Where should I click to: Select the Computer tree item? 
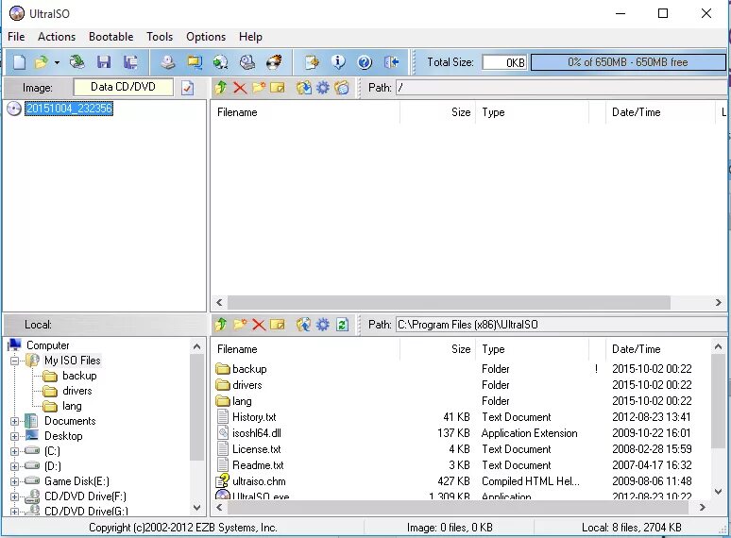pos(47,345)
